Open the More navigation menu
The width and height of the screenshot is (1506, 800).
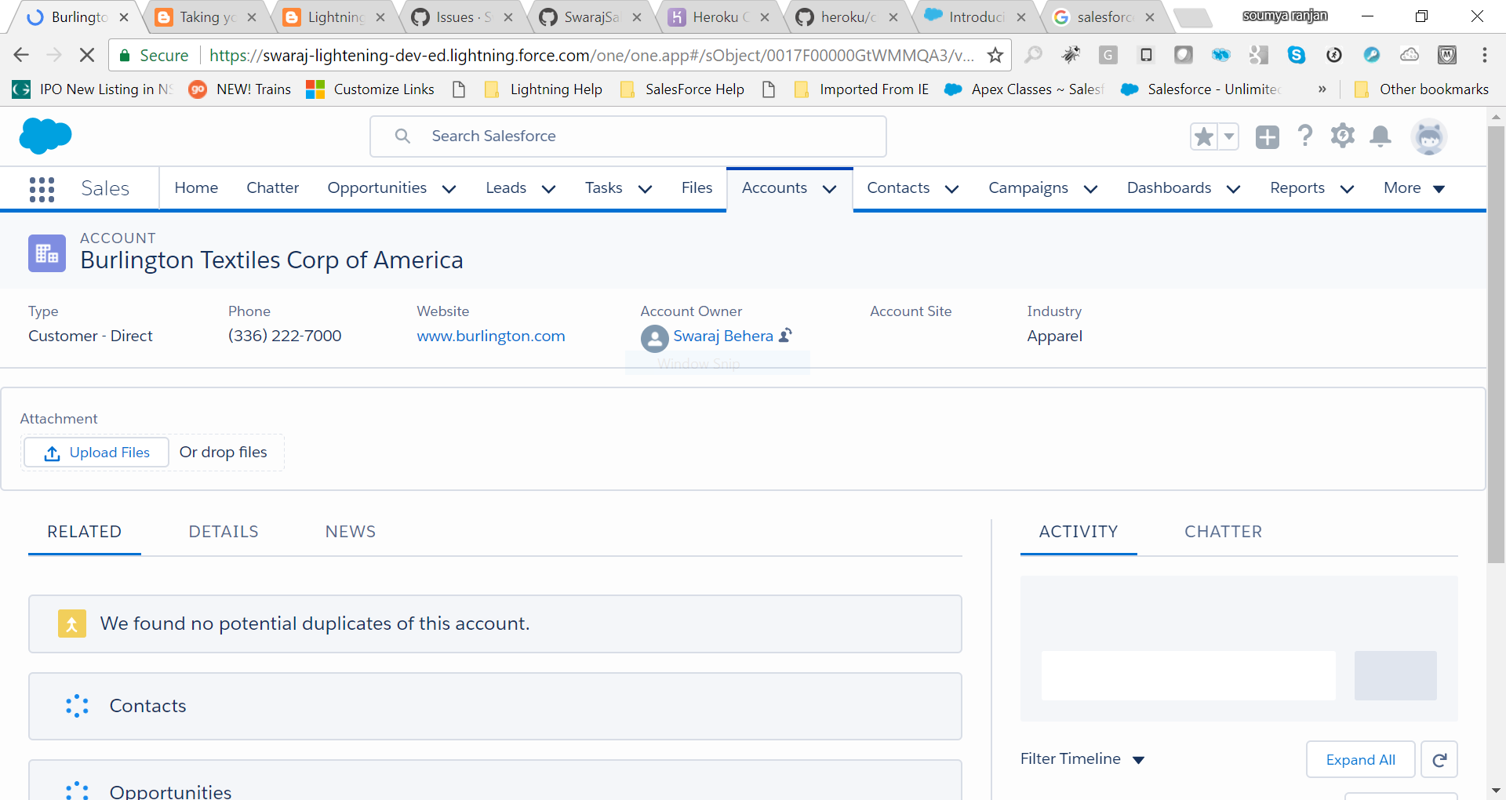(1414, 188)
